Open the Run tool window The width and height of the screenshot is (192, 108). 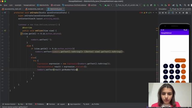[x=21, y=104]
